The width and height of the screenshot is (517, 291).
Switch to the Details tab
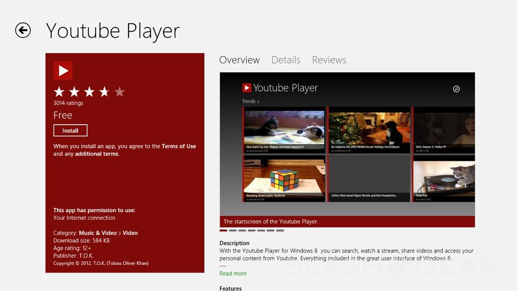[286, 60]
